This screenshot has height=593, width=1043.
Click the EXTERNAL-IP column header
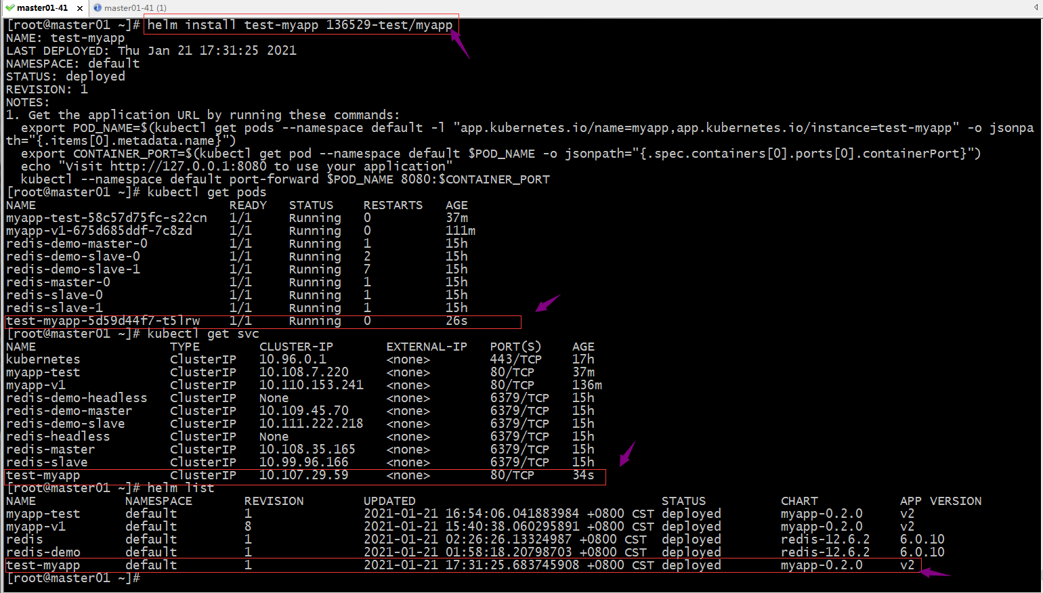(427, 347)
